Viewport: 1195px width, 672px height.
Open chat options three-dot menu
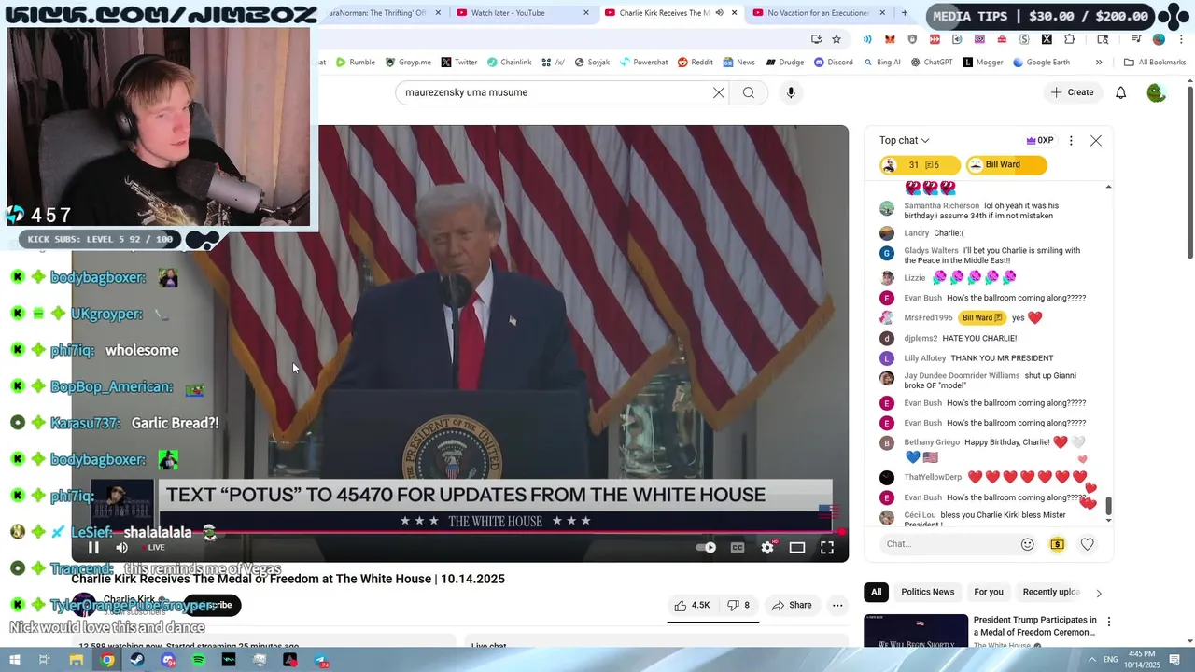point(1071,140)
